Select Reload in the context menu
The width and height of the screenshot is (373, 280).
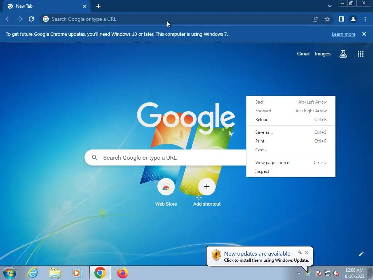(291, 120)
